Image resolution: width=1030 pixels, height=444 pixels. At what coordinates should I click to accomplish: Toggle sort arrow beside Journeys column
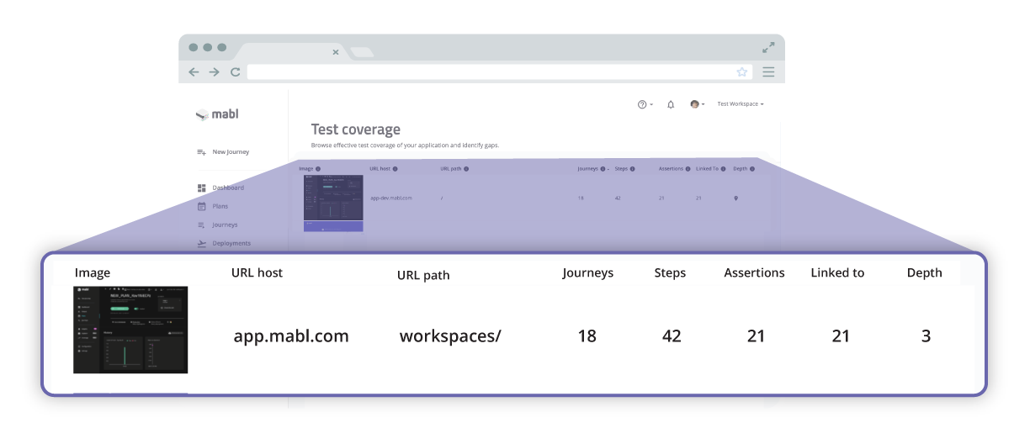608,169
